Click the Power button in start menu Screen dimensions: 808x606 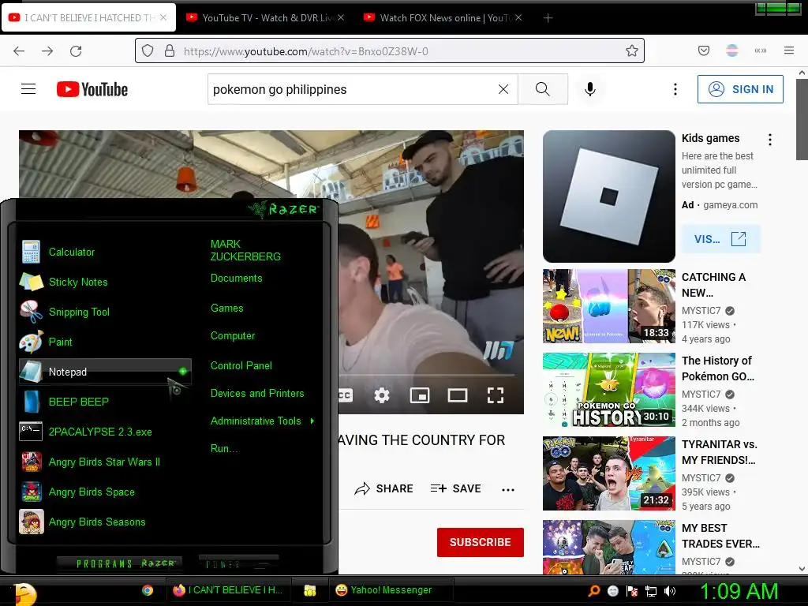coord(238,563)
